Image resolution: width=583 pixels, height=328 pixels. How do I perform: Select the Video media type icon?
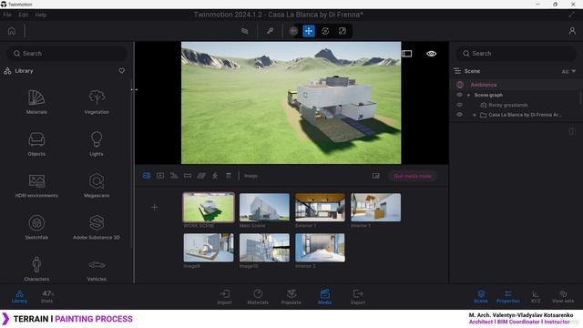point(160,176)
